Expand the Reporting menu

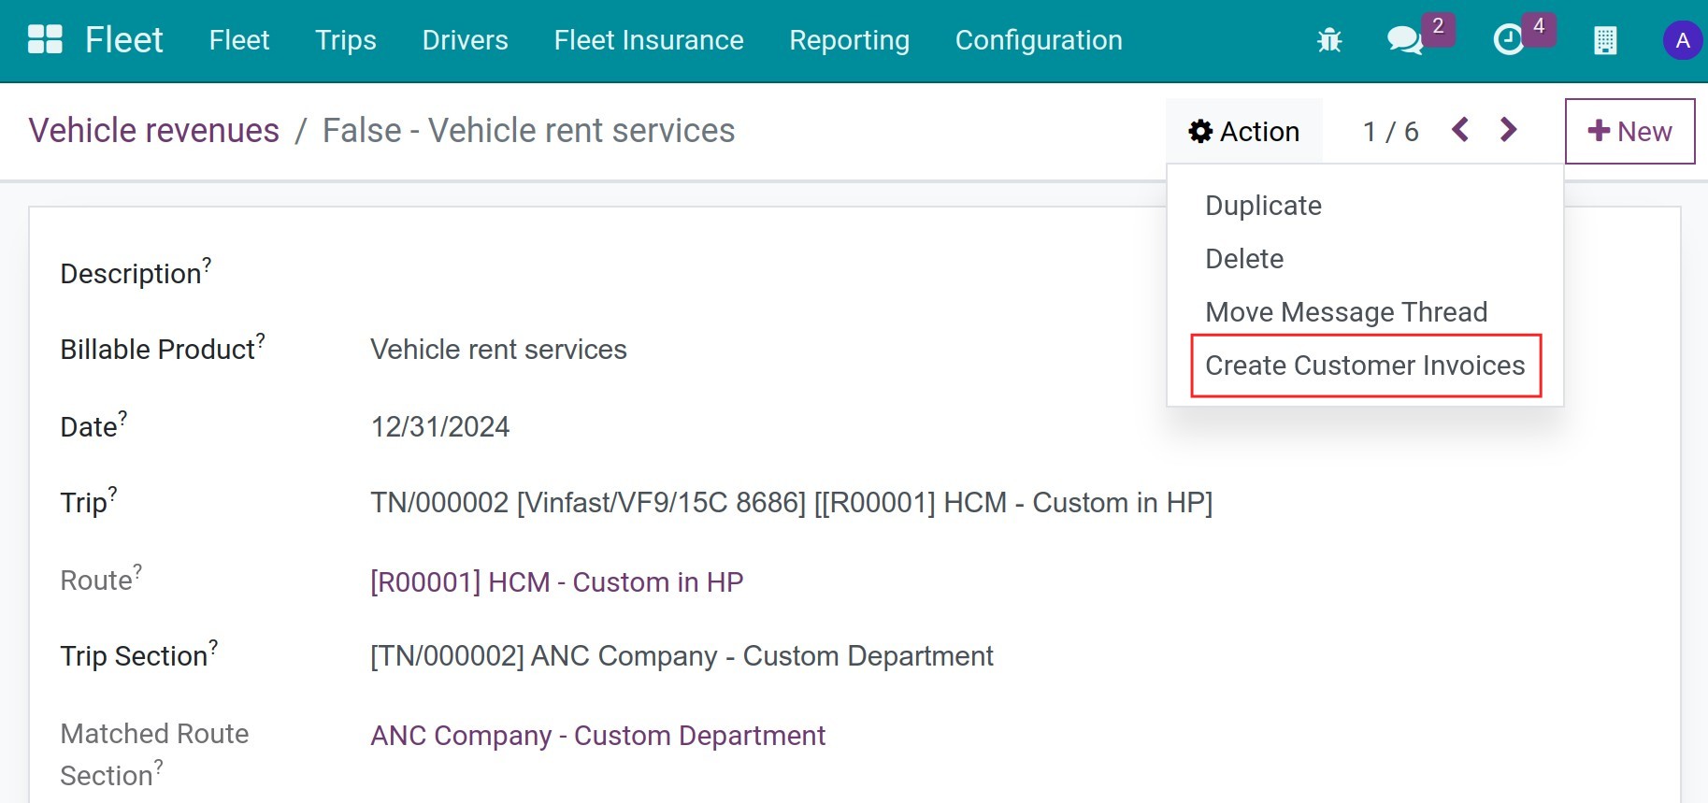[x=848, y=40]
